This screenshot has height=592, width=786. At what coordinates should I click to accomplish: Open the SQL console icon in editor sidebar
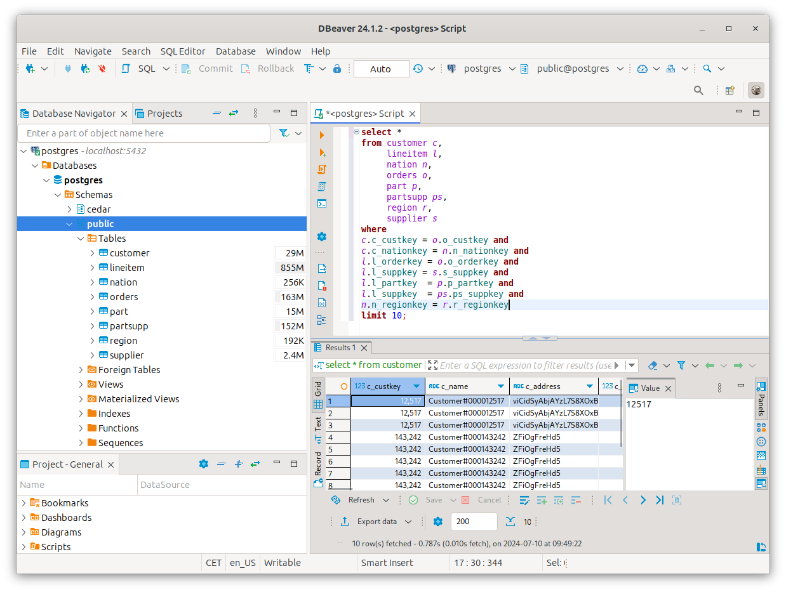322,204
